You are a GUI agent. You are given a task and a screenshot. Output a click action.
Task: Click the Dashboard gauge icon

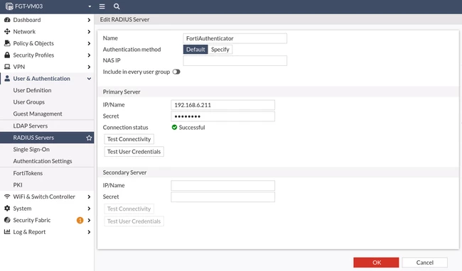coord(7,20)
